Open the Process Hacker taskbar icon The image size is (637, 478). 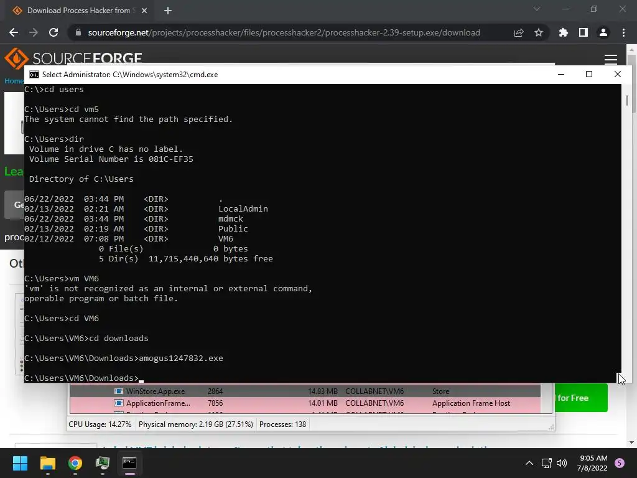(x=103, y=463)
